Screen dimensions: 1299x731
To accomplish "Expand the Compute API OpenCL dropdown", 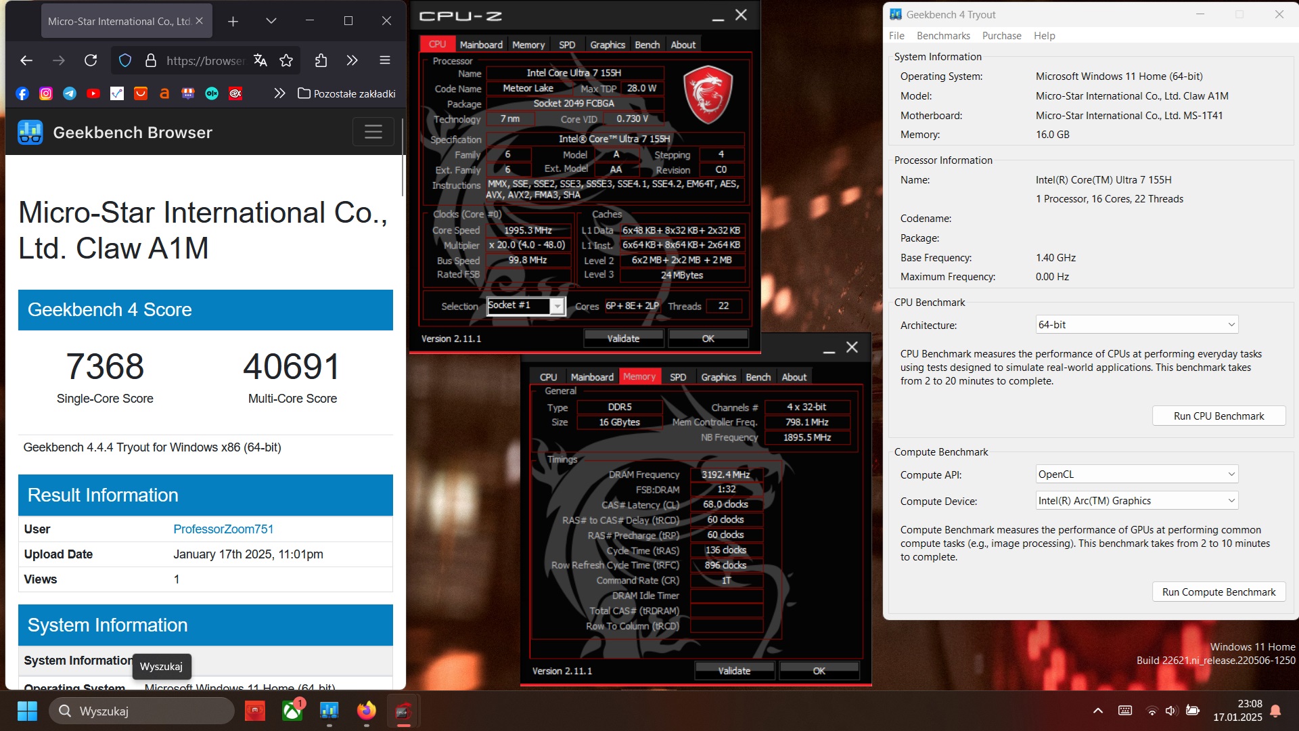I will tap(1137, 474).
